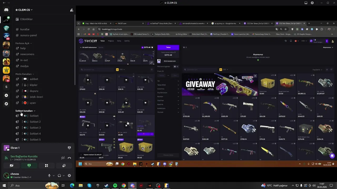Click the Danger Zone Case item $2.52
Viewport: 337px width, 189px height.
pyautogui.click(x=287, y=85)
